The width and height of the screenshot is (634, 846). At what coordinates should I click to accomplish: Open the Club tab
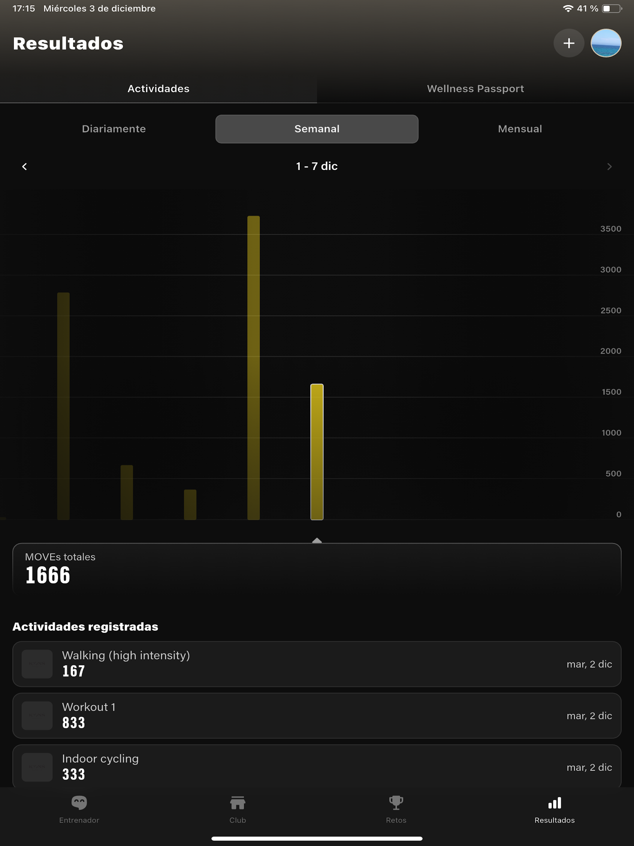point(238,810)
